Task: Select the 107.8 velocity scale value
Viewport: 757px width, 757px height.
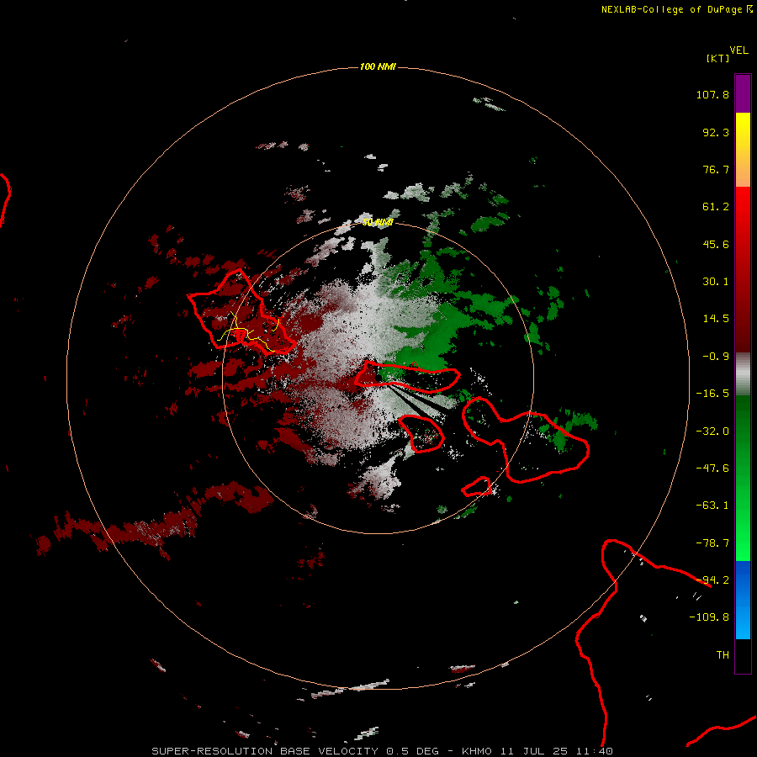Action: coord(712,94)
